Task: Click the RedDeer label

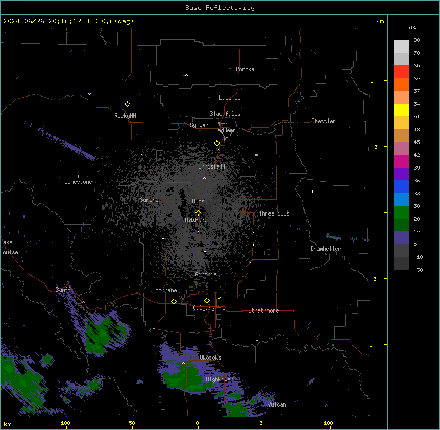Action: pos(225,130)
